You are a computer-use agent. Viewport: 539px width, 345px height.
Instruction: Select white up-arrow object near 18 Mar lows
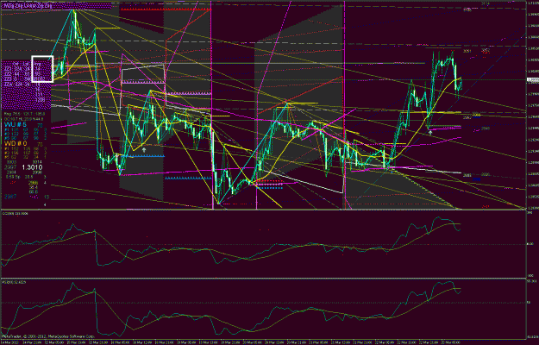click(144, 150)
